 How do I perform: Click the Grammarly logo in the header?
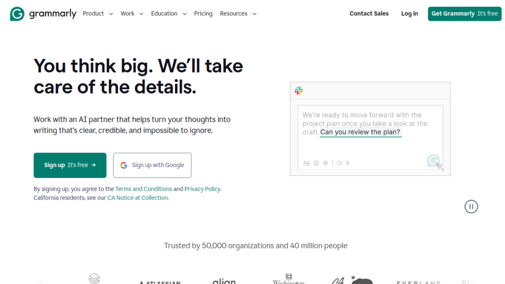43,14
